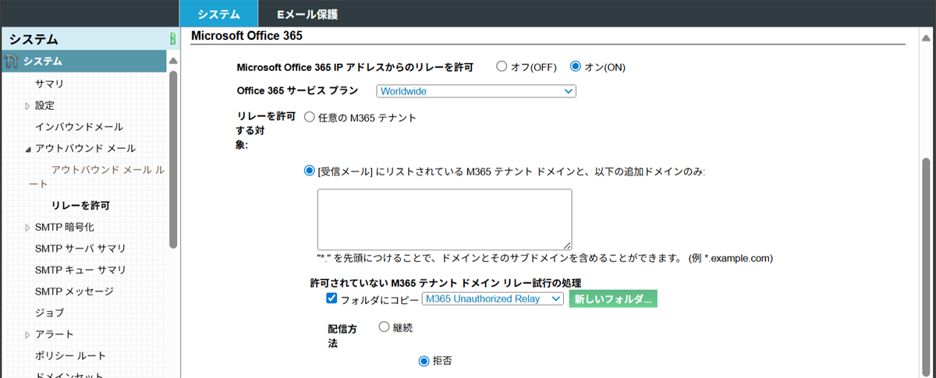Choose the 任意の M365 テナント option
Image resolution: width=936 pixels, height=378 pixels.
pos(309,118)
